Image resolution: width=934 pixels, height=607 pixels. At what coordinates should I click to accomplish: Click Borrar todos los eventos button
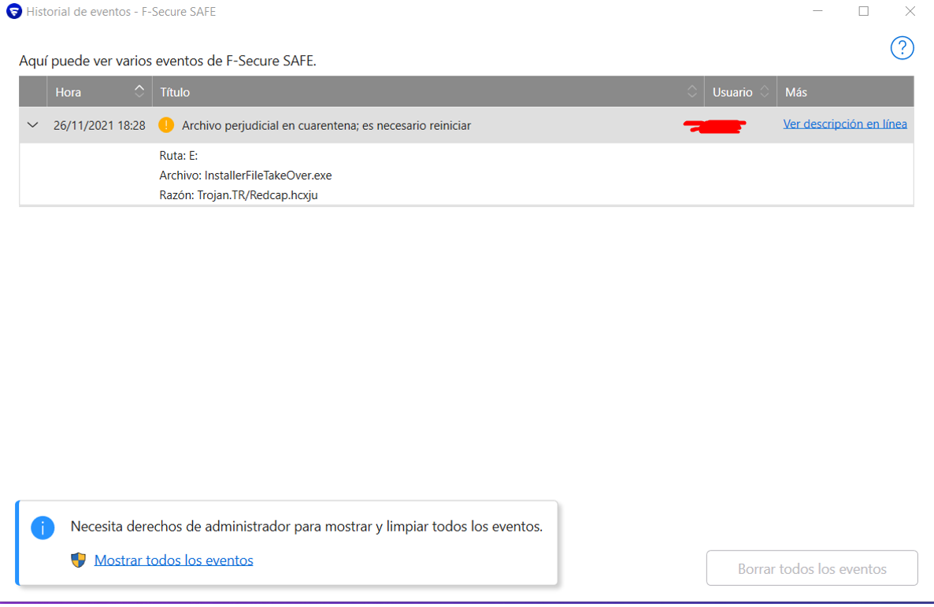coord(812,568)
